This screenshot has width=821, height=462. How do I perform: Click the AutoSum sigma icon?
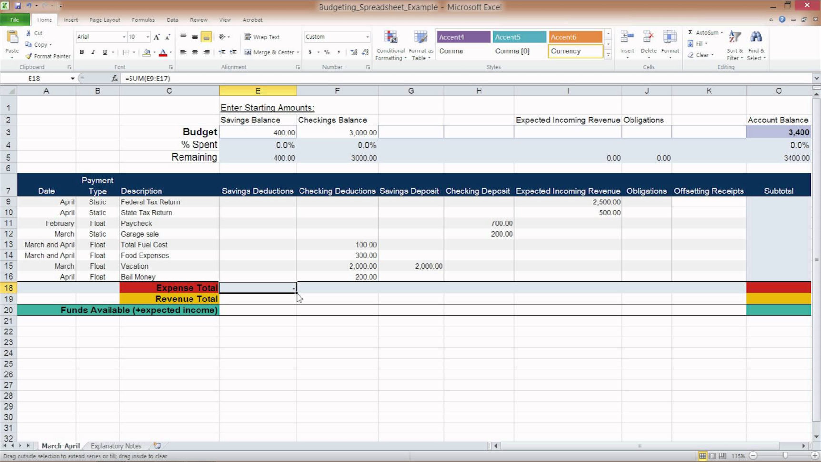click(691, 33)
